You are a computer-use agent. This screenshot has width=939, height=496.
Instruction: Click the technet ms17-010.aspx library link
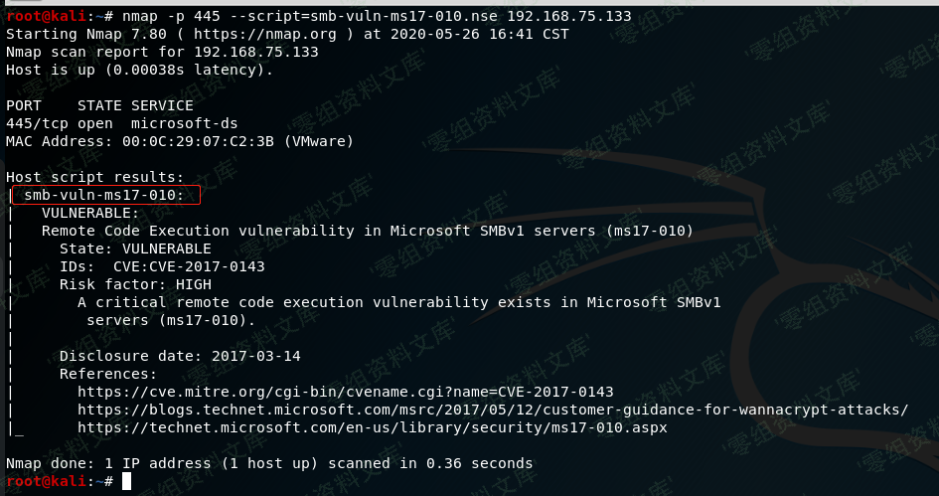(373, 428)
